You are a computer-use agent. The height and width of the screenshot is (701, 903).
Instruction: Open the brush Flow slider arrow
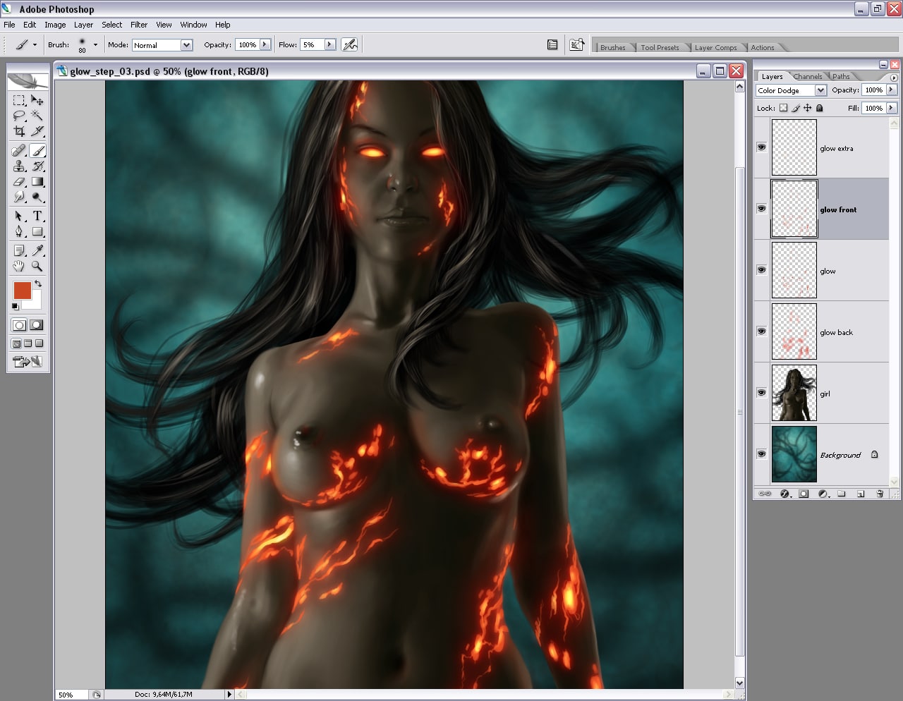coord(329,44)
